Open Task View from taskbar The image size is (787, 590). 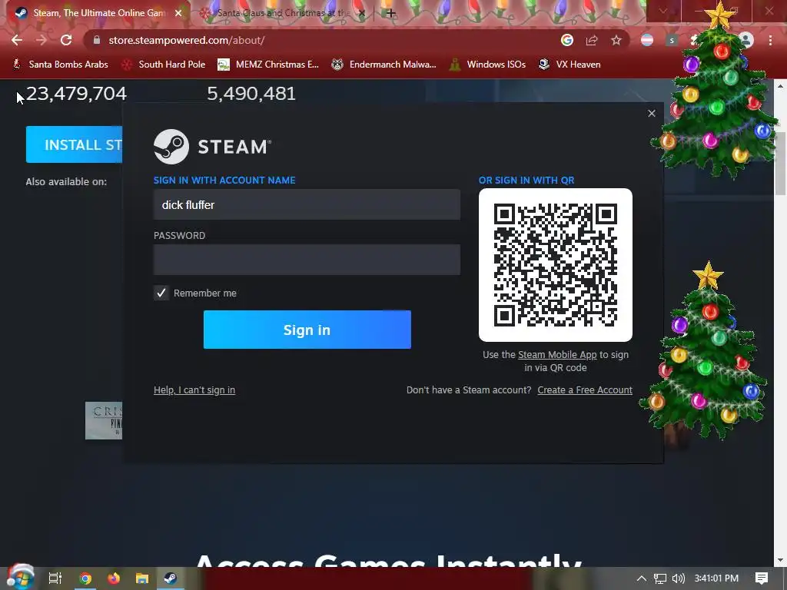[55, 578]
